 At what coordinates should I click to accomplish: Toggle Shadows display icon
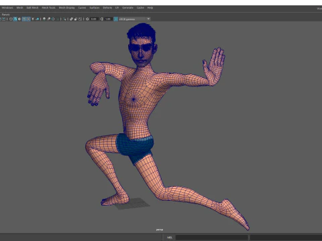(x=37, y=19)
